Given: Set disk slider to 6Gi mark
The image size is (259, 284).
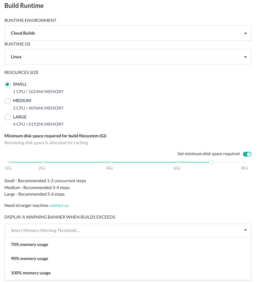Looking at the screenshot, I should click(178, 162).
